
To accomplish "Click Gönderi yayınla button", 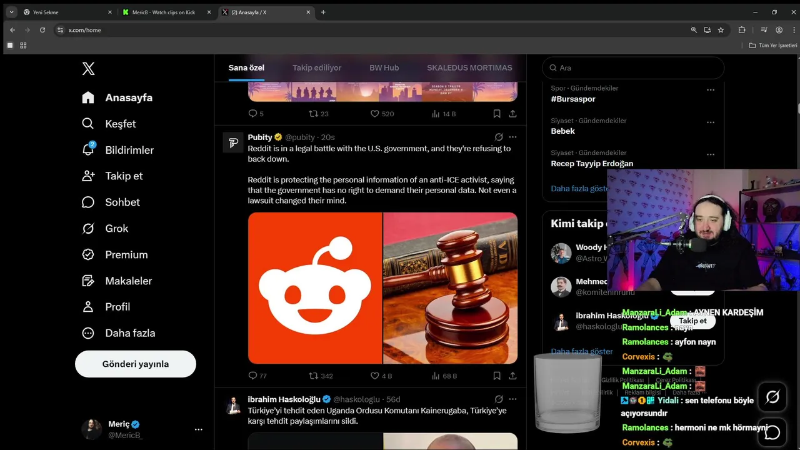I will point(136,364).
